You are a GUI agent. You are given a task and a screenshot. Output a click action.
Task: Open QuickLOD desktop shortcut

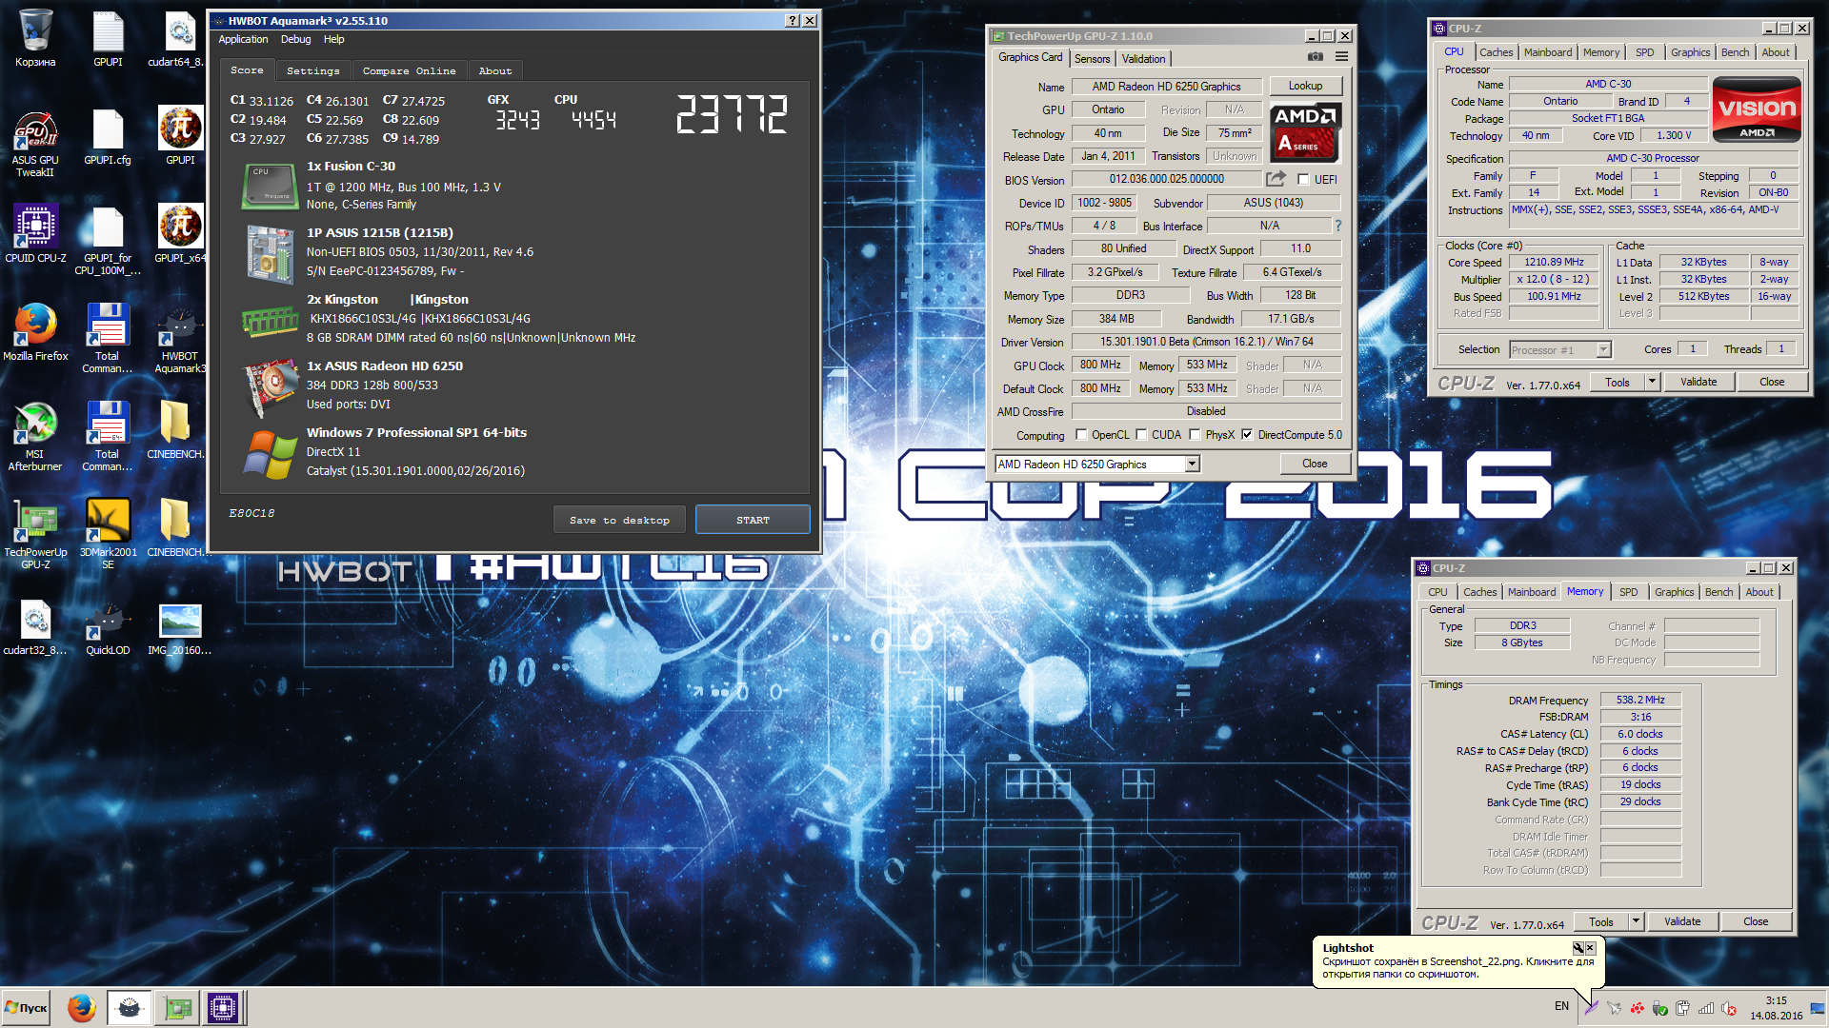point(108,629)
